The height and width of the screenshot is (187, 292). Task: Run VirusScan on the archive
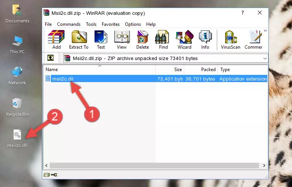(230, 40)
